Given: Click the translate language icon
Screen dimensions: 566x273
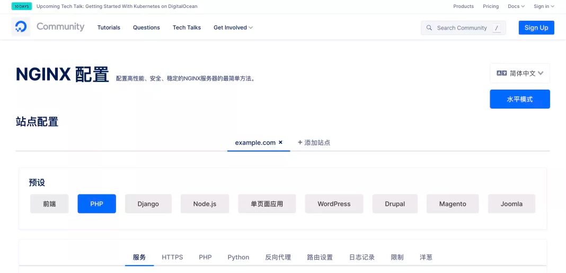Looking at the screenshot, I should pos(502,73).
